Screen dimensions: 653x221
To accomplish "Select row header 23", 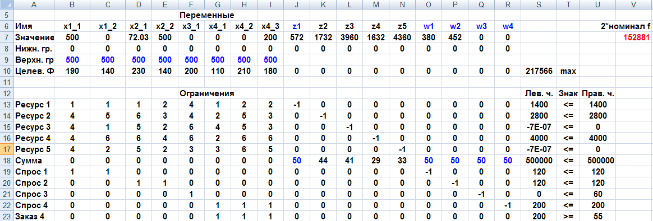I will 6,215.
